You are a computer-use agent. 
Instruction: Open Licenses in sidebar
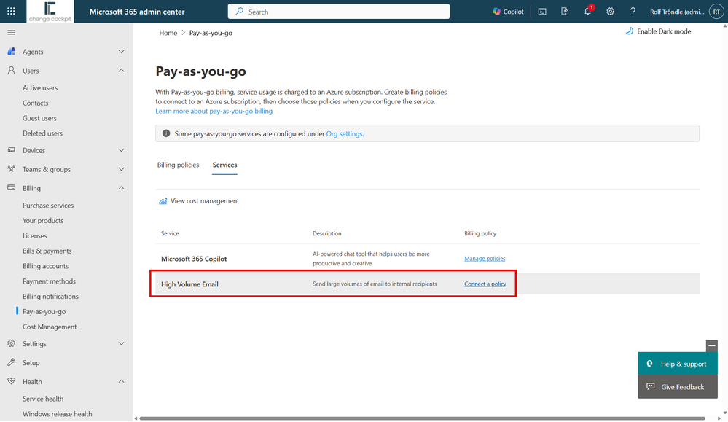(x=35, y=236)
